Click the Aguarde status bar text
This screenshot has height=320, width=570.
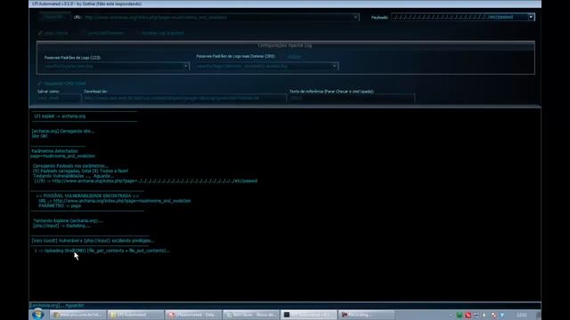[57, 306]
